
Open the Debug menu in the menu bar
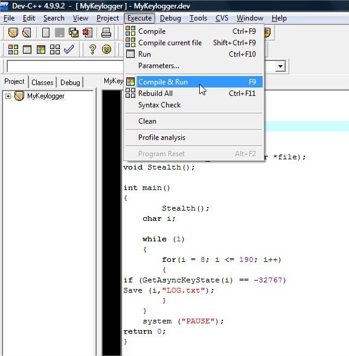(x=170, y=18)
